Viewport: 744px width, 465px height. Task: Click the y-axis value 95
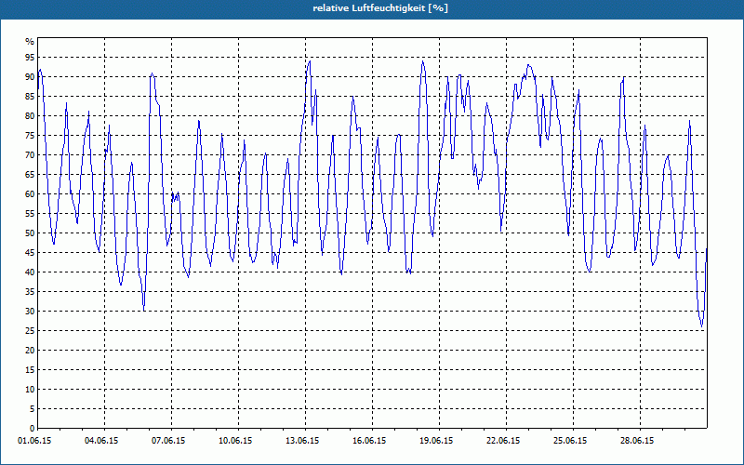point(30,58)
